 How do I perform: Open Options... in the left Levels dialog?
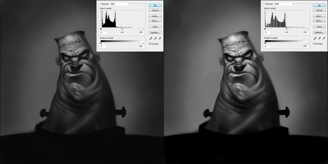pos(155,33)
